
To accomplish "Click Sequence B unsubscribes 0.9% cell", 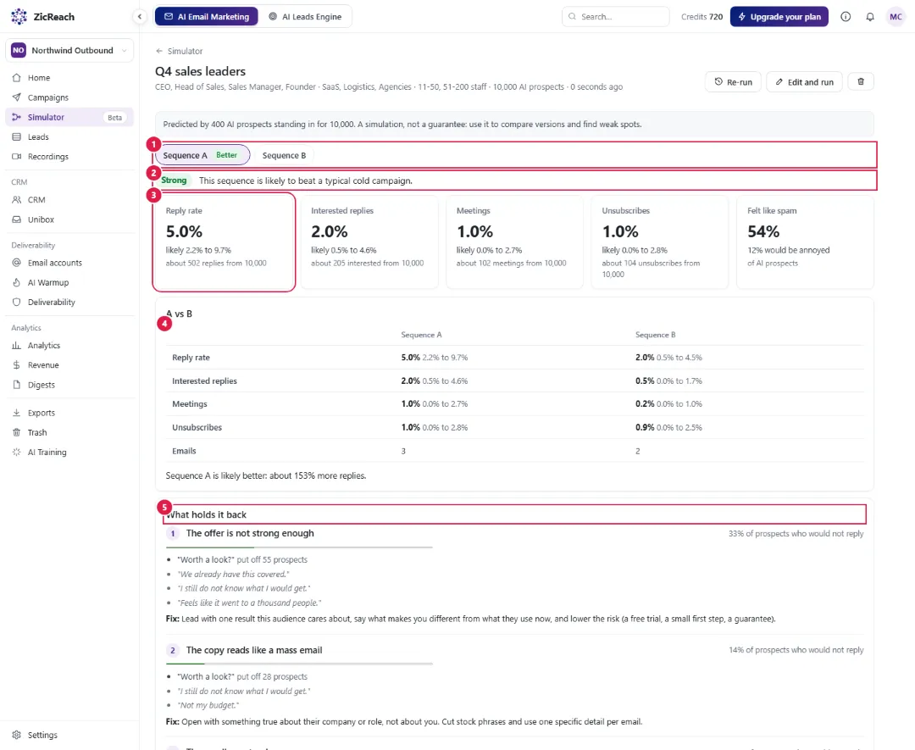I will 668,427.
